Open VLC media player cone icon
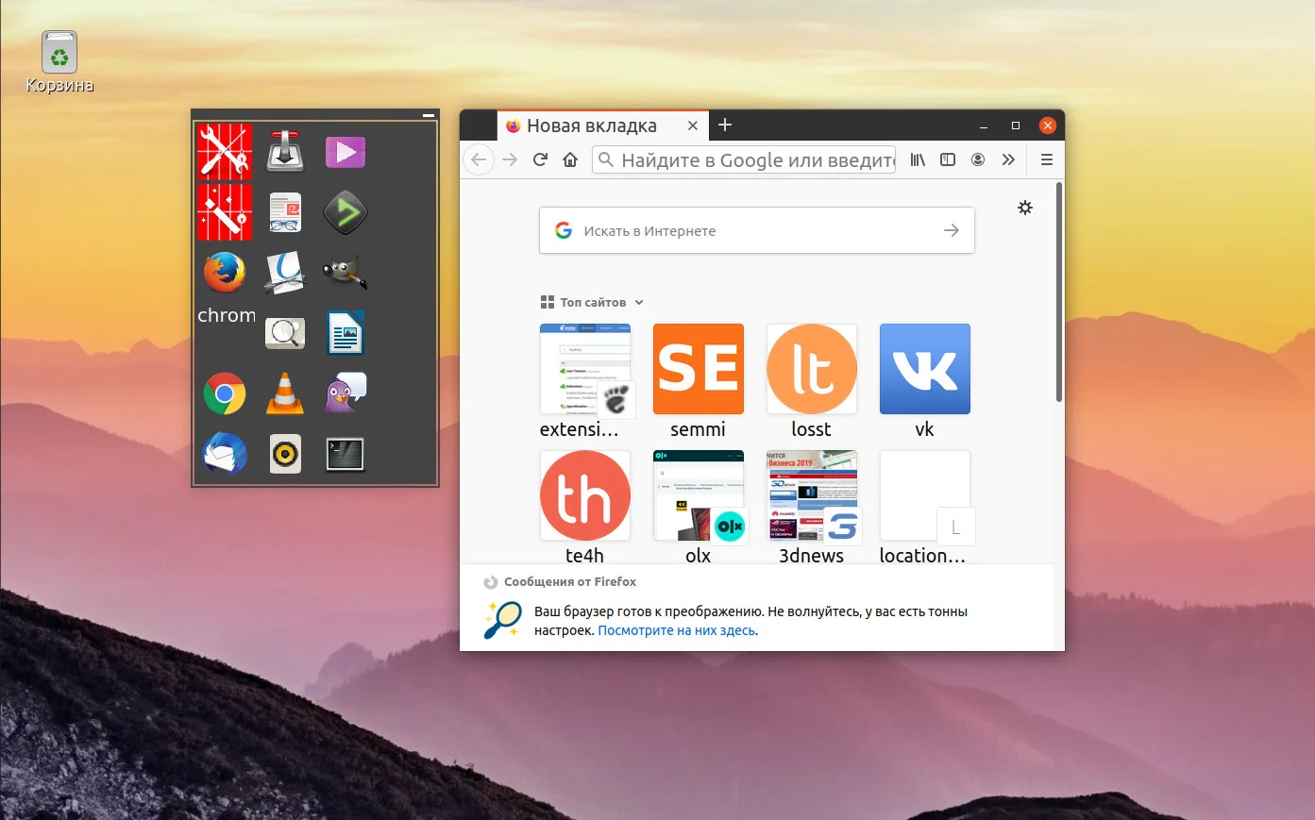 [285, 393]
